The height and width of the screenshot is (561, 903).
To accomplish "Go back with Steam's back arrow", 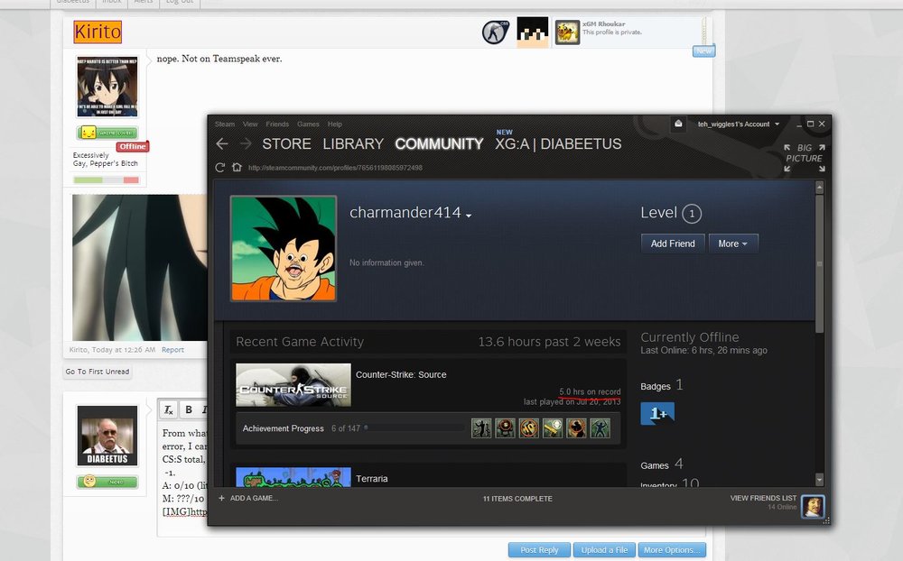I will pyautogui.click(x=222, y=143).
